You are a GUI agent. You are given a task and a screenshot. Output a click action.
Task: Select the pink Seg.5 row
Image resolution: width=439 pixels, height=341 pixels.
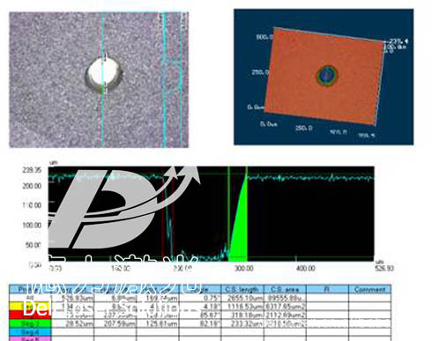[30, 339]
